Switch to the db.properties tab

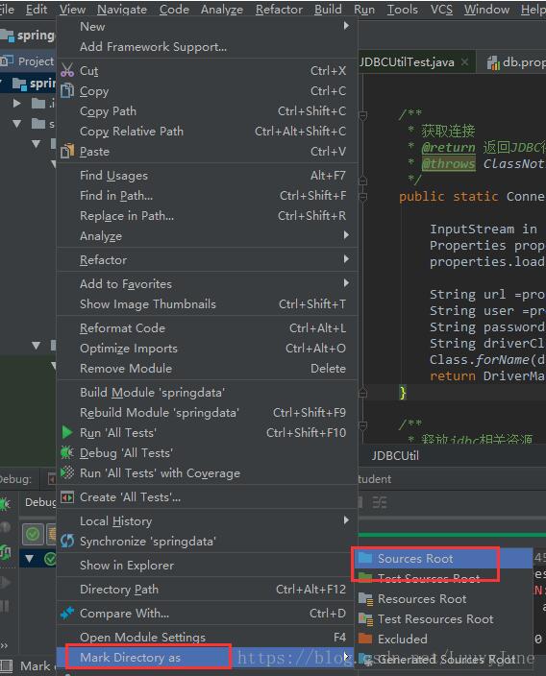coord(516,62)
